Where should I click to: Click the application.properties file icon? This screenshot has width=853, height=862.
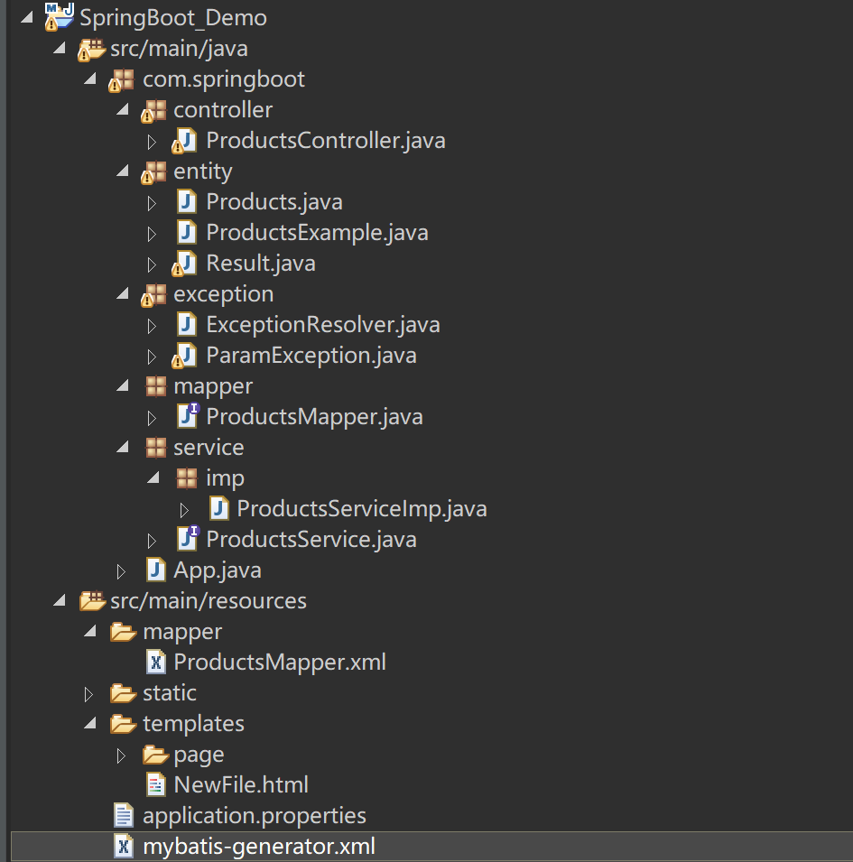124,815
